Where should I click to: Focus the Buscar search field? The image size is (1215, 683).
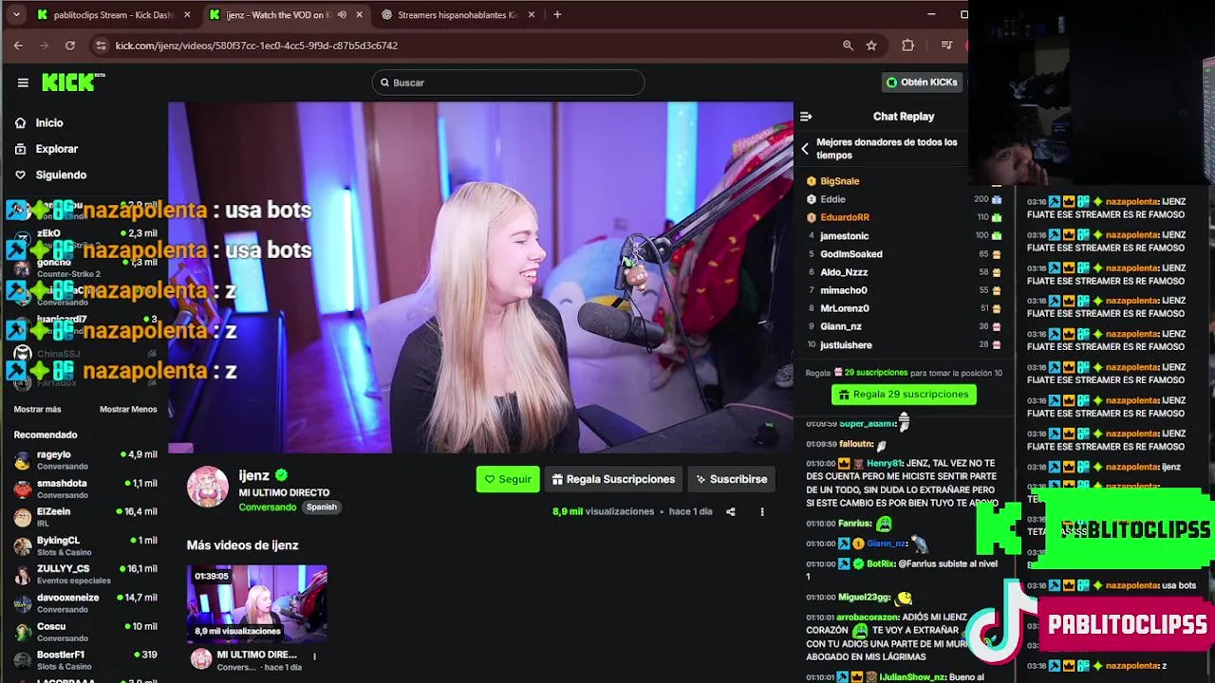pos(508,83)
